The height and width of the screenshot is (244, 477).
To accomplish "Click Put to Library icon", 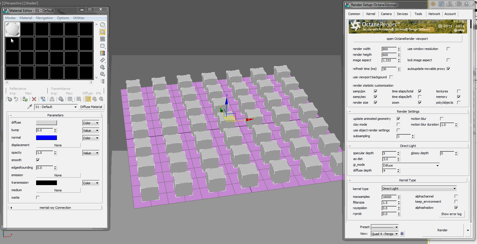I will click(x=61, y=99).
